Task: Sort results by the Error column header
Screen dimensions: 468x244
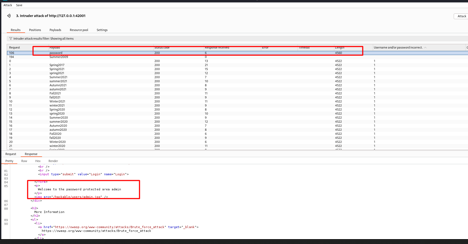Action: click(265, 48)
